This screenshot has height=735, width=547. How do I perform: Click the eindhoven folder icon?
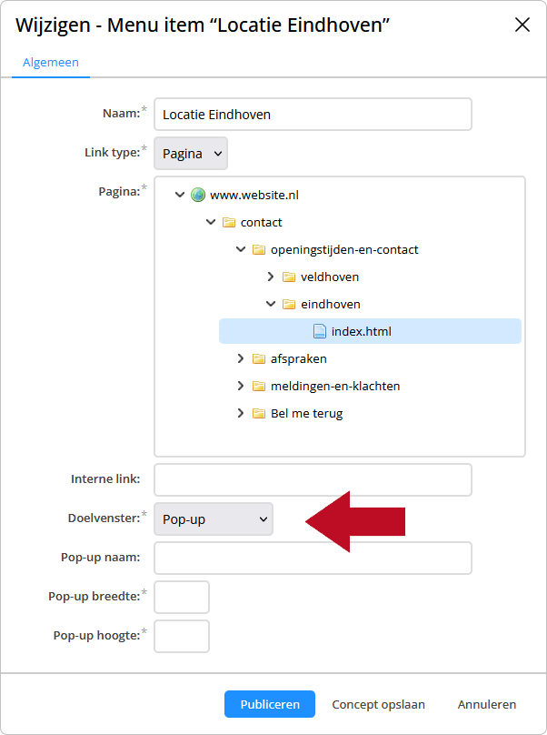pos(289,304)
